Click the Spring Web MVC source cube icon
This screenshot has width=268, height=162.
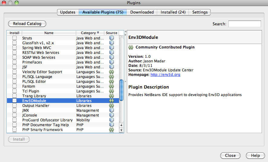click(x=111, y=48)
